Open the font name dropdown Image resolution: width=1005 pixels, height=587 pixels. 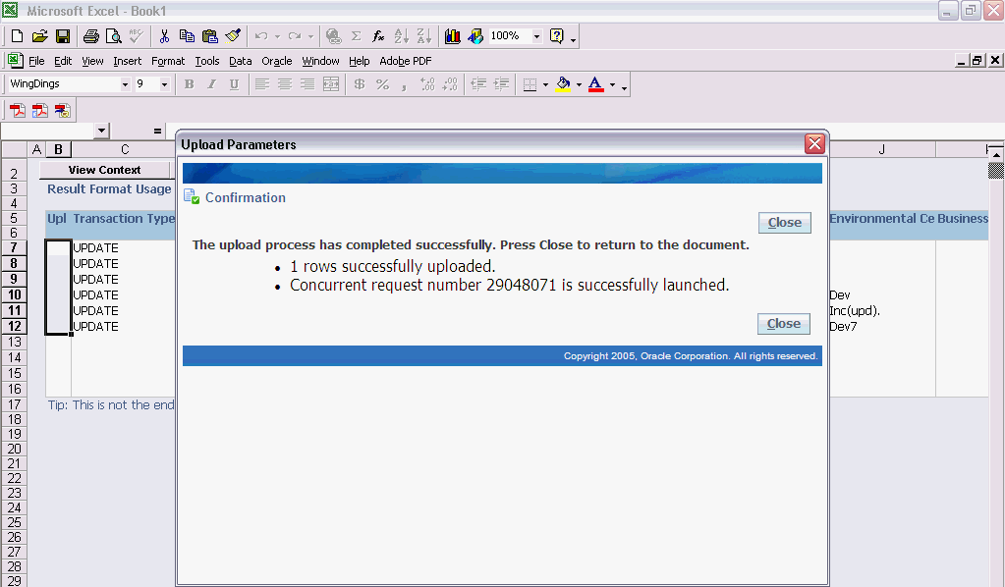click(x=125, y=84)
